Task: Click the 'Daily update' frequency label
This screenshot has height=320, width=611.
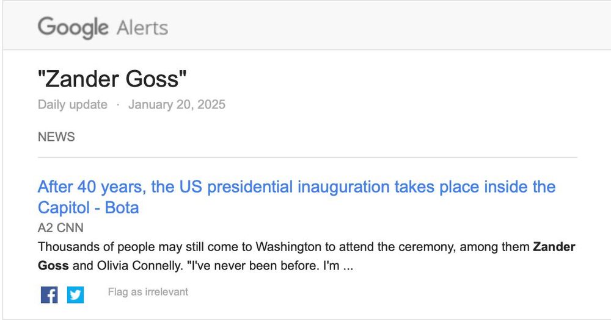Action: [73, 105]
